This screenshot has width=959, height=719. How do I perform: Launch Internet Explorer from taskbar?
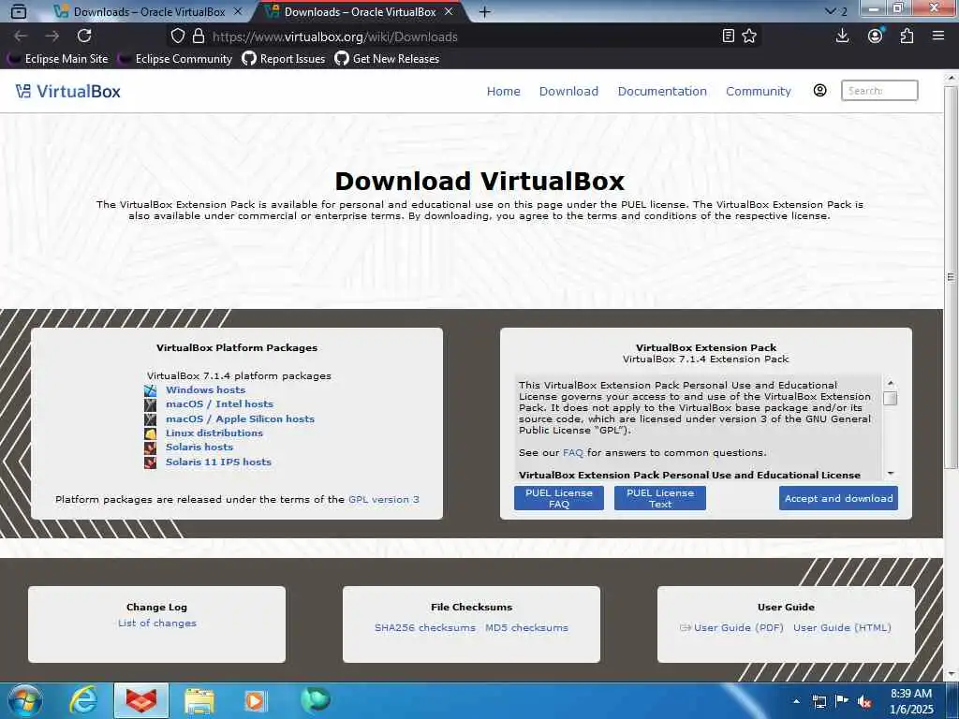click(82, 700)
